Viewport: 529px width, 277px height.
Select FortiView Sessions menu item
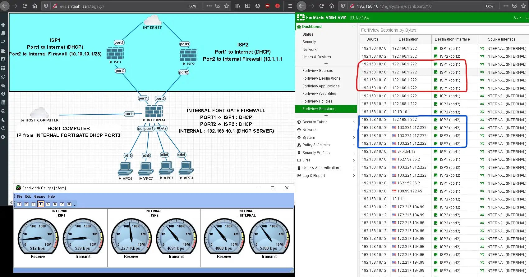[326, 109]
